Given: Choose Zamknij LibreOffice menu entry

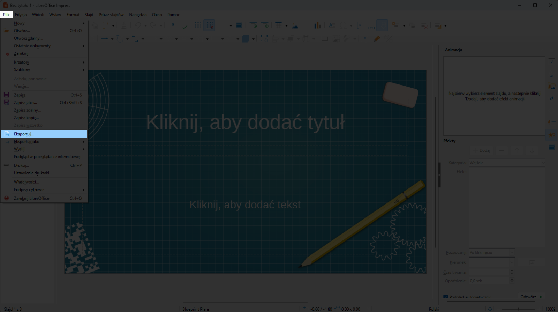Looking at the screenshot, I should tap(44, 198).
